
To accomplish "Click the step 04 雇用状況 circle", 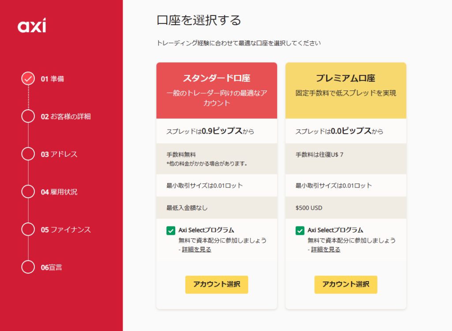I will pyautogui.click(x=28, y=192).
